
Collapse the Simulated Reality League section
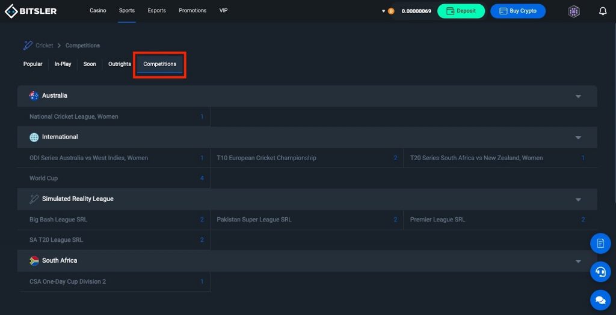pyautogui.click(x=578, y=199)
